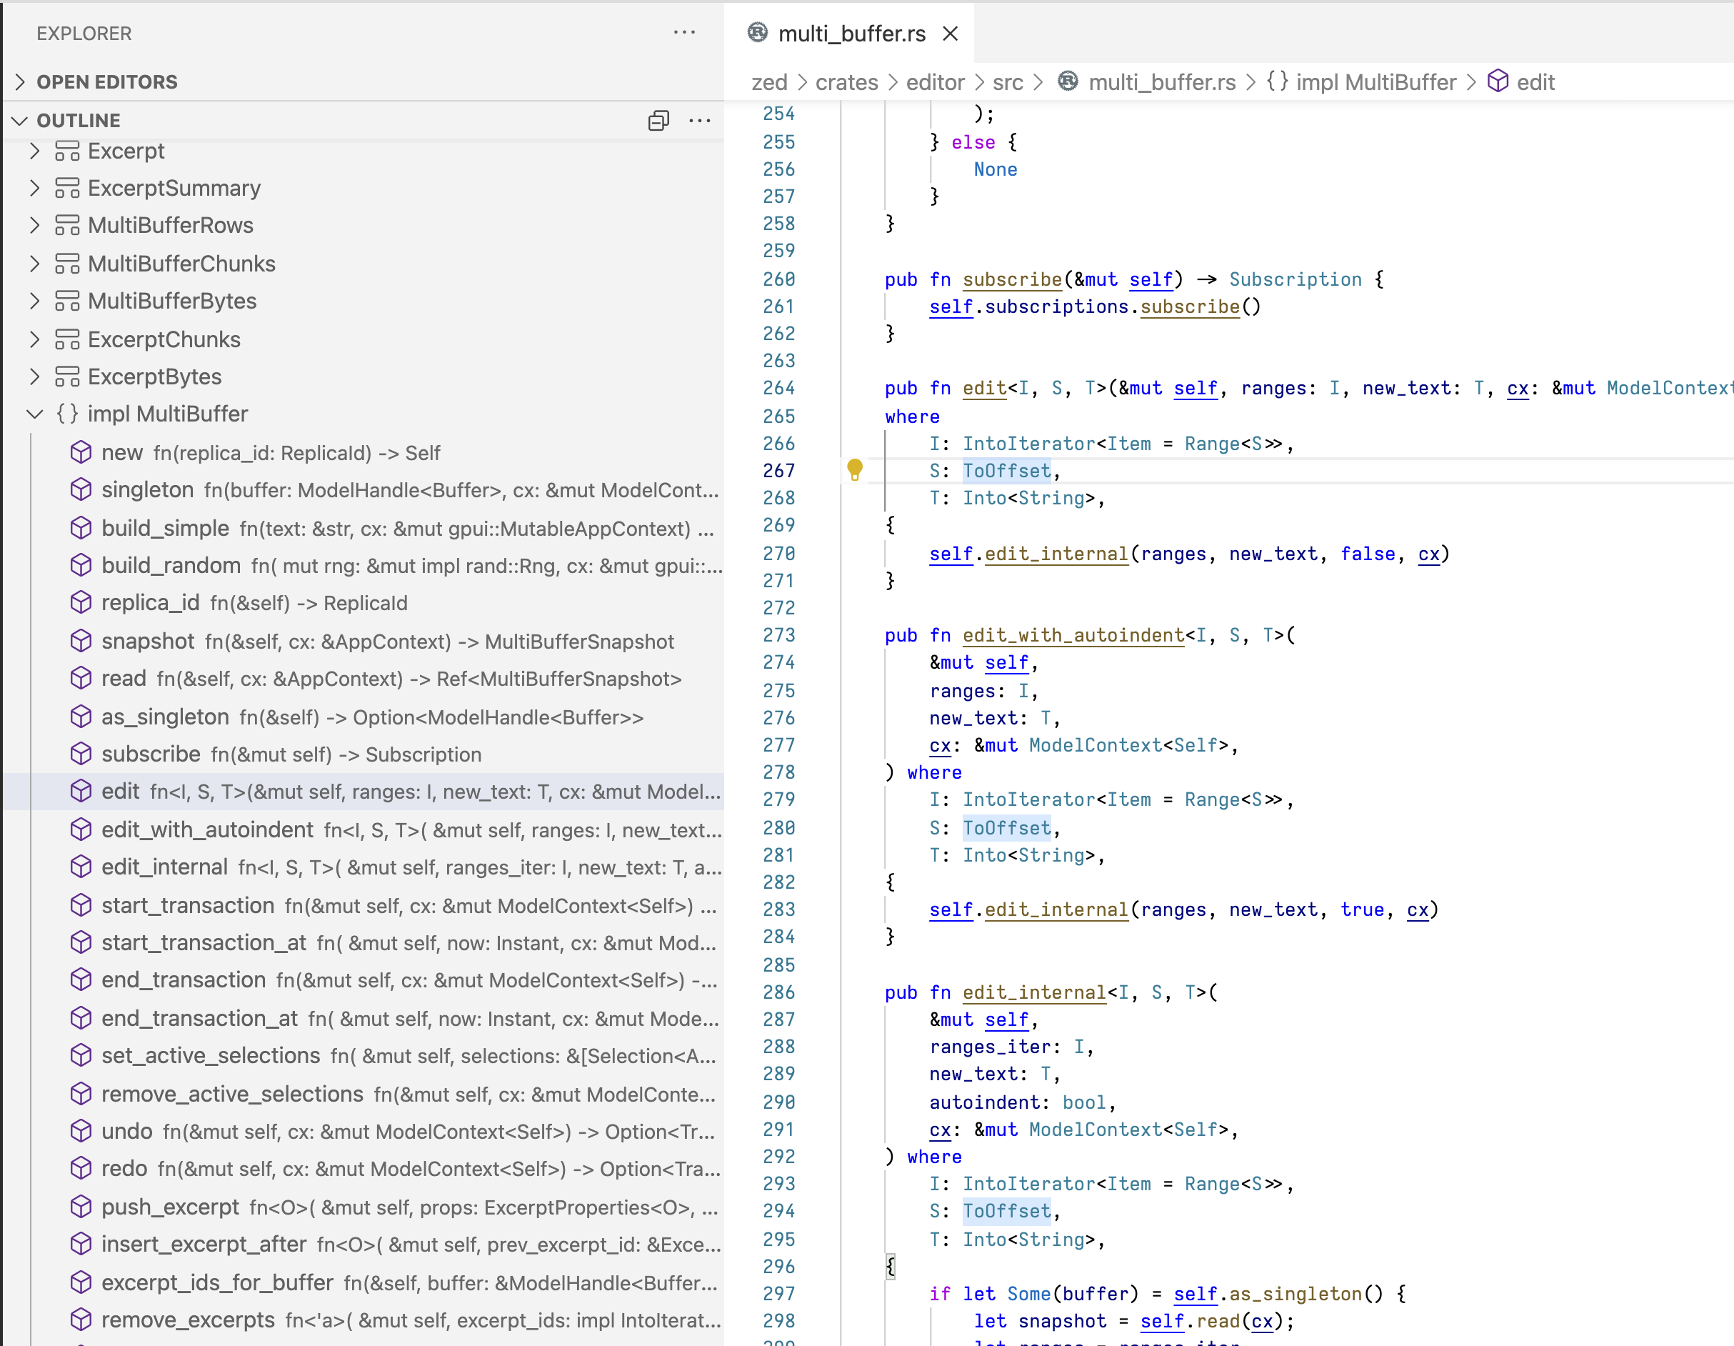
Task: Click struct icon next to MultiBufferRows
Action: click(x=67, y=226)
